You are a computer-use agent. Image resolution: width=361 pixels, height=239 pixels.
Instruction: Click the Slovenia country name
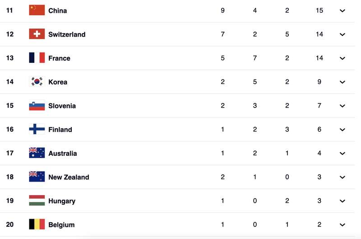pyautogui.click(x=62, y=106)
